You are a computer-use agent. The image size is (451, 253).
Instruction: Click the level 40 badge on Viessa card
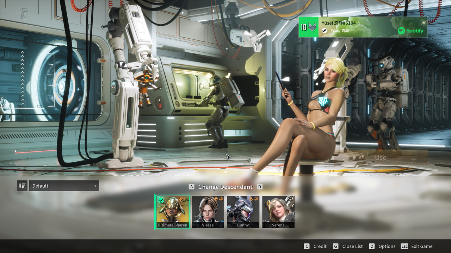coord(218,199)
